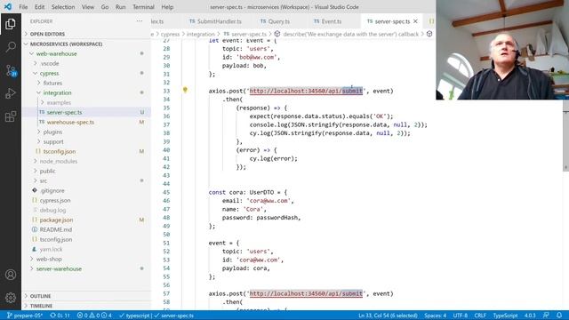Open the Manage gear icon
The height and width of the screenshot is (320, 569).
click(x=11, y=298)
